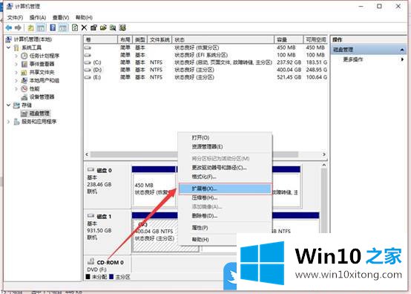
Task: Toggle the show/hide console tree icon
Action: (41, 27)
